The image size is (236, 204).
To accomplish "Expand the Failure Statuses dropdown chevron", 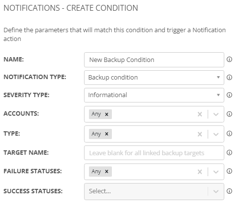I will tap(216, 172).
